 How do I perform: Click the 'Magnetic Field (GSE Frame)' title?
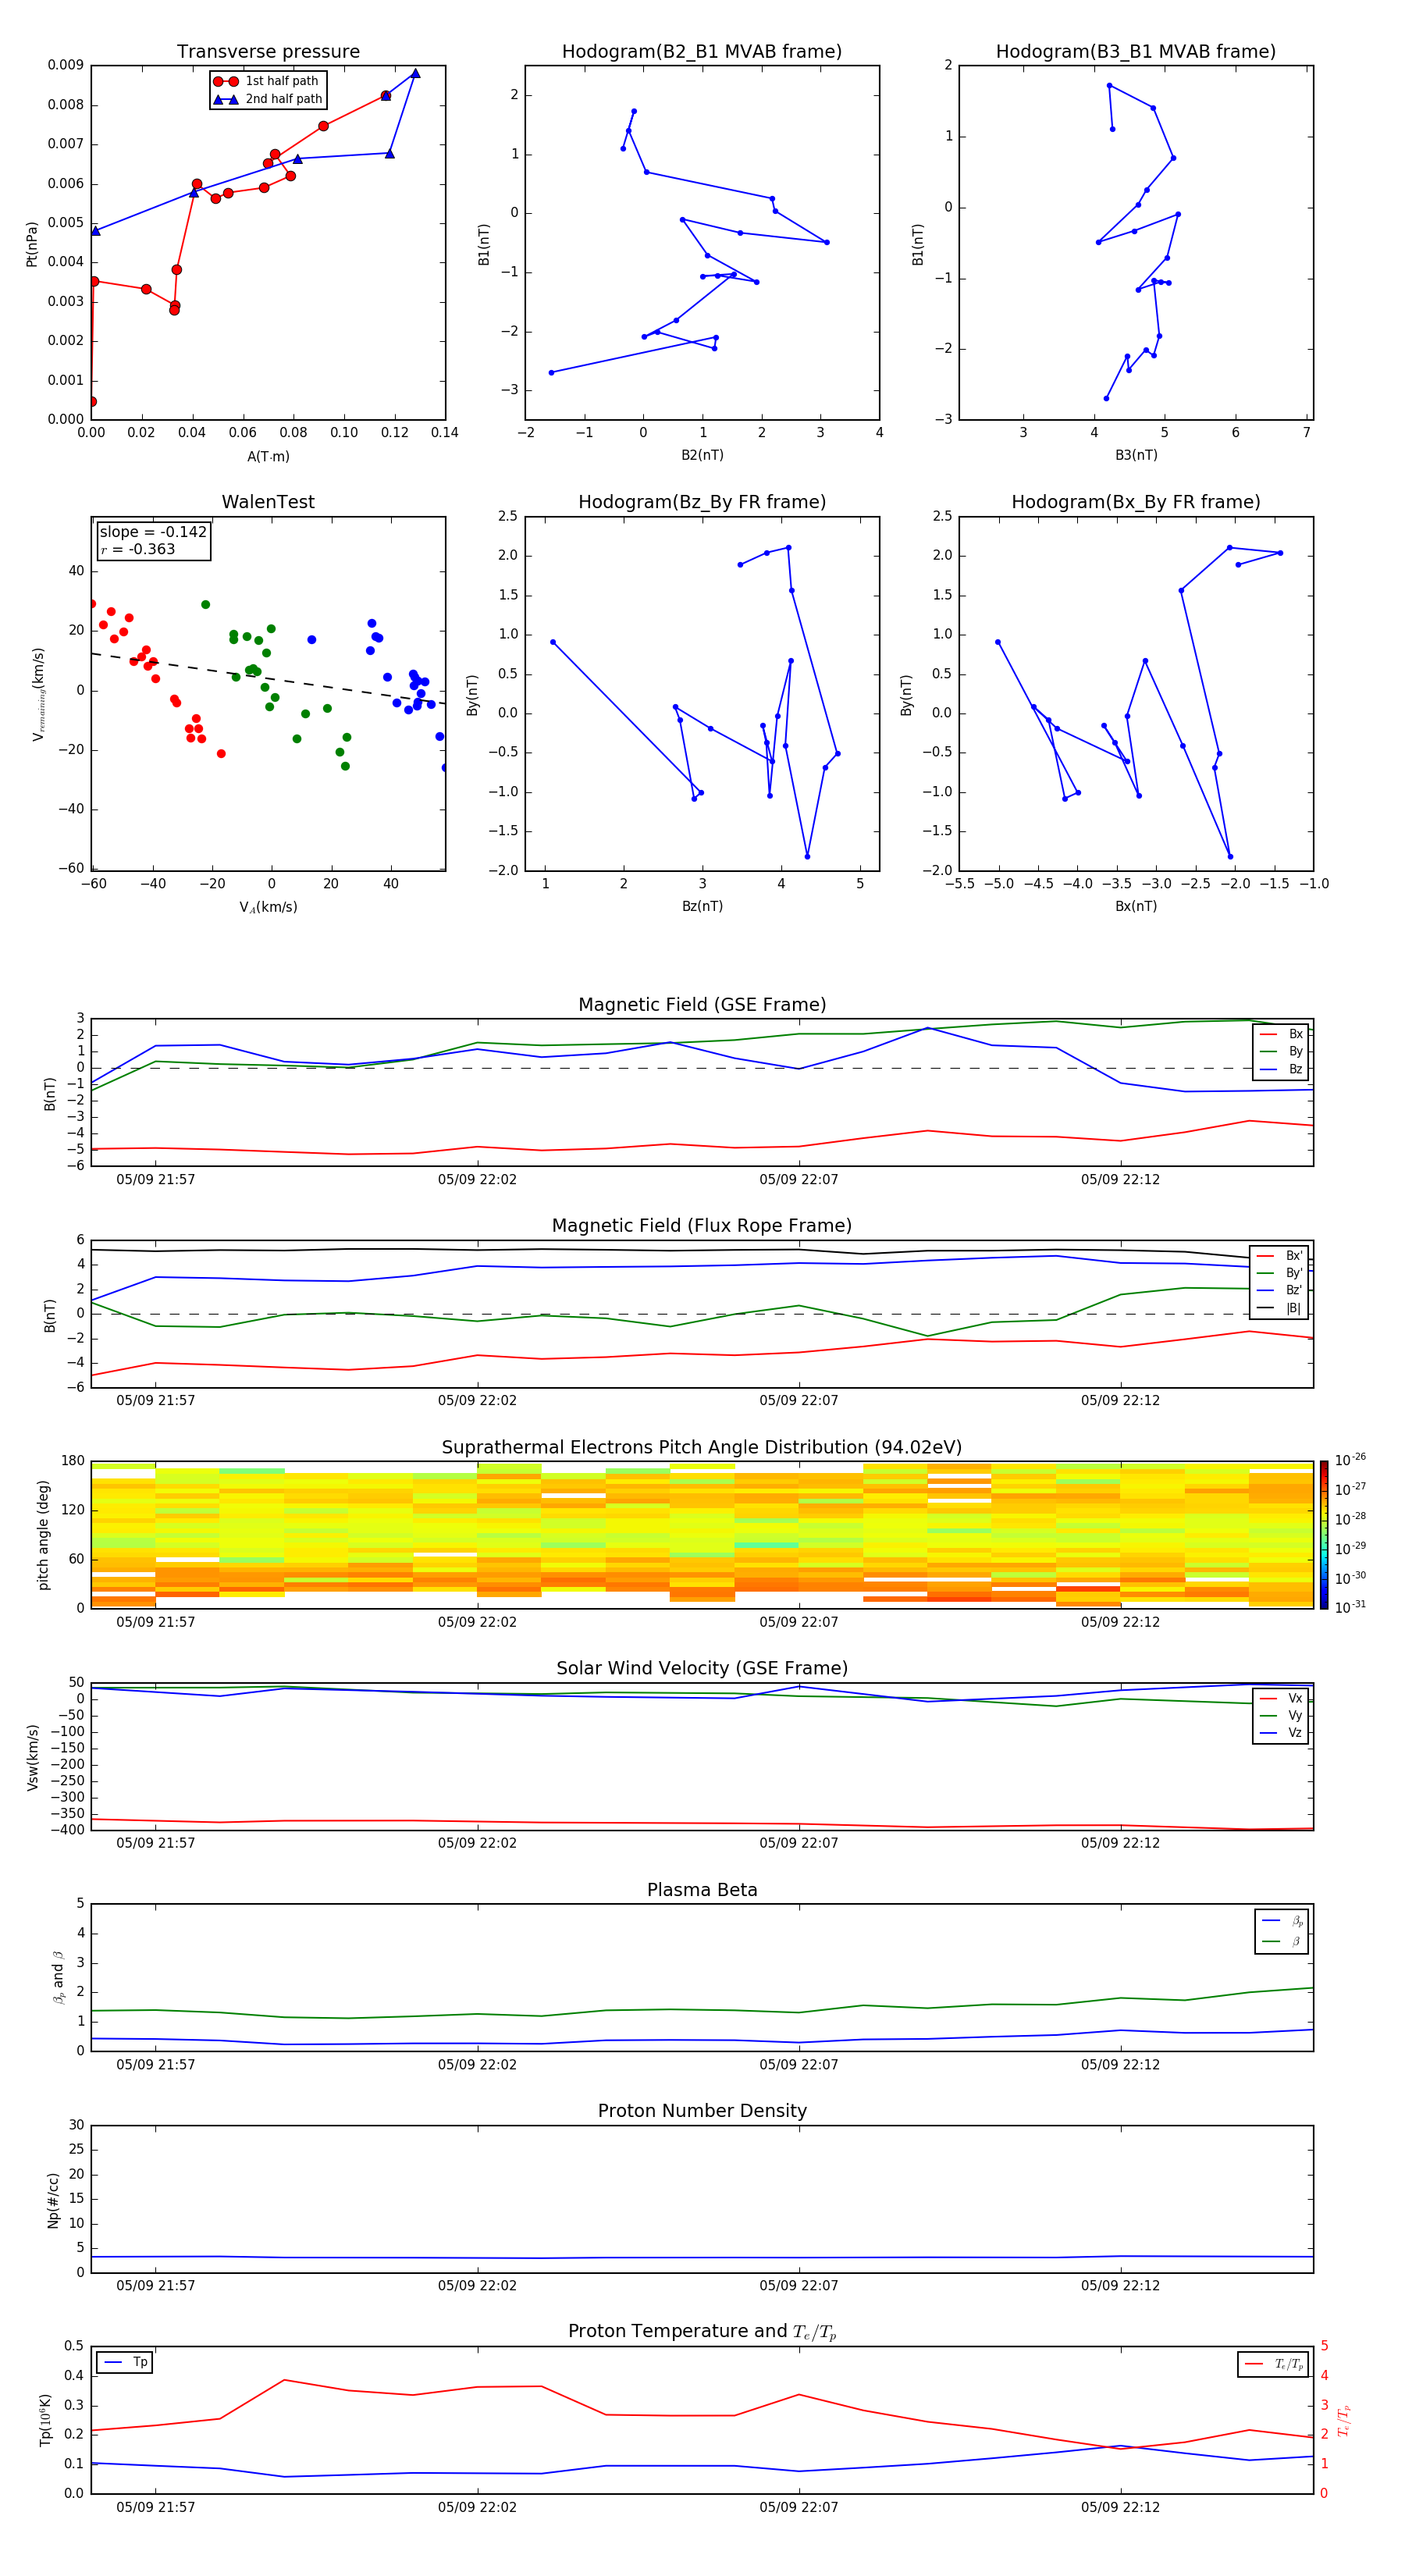click(702, 1005)
